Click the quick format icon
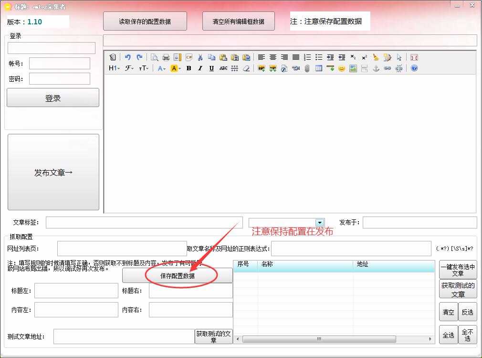 [x=388, y=57]
